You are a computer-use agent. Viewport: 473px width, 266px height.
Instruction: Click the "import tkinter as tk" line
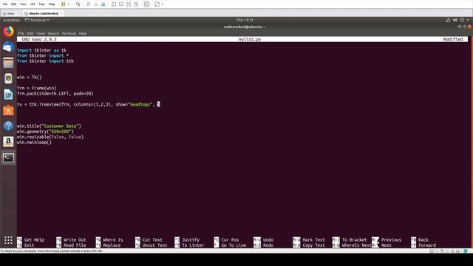click(41, 50)
